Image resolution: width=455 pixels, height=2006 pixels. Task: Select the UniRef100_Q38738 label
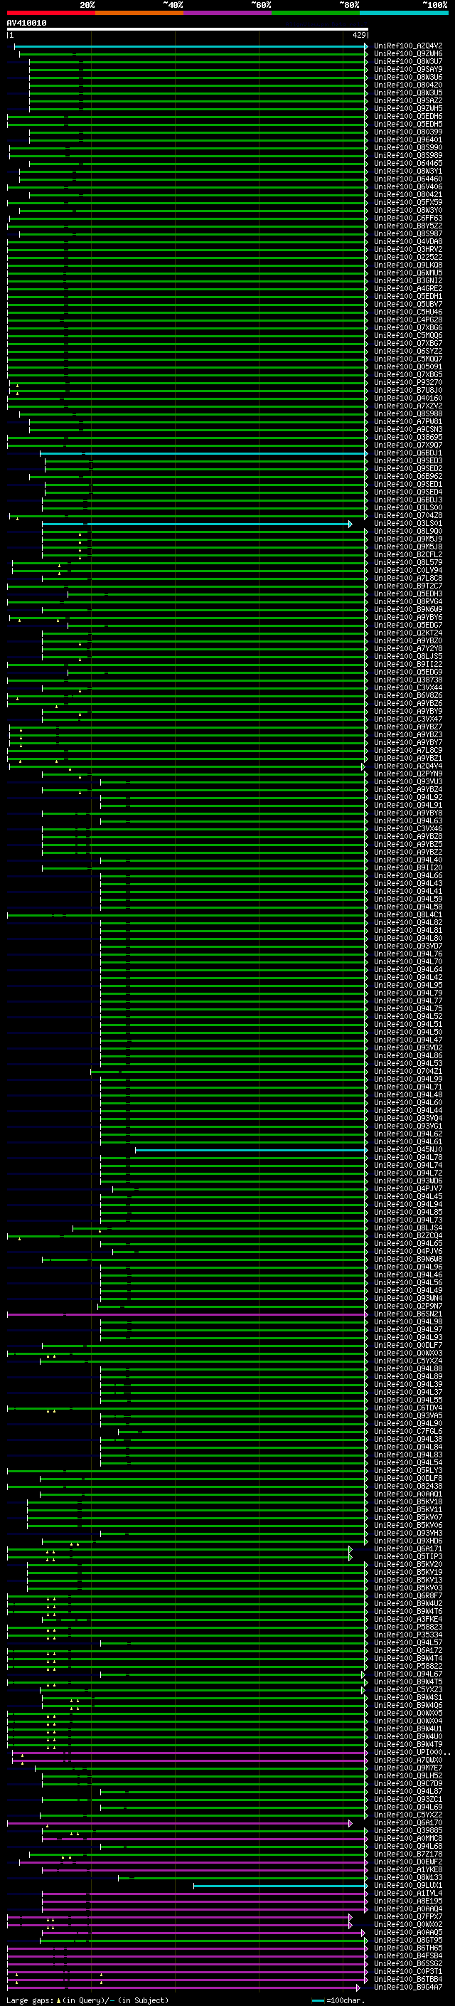tap(408, 680)
